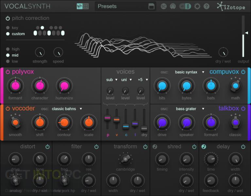Open the help question mark icon
Image resolution: width=251 pixels, height=196 pixels.
pyautogui.click(x=207, y=7)
